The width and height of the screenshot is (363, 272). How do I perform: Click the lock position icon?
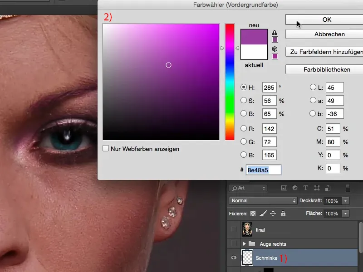[273, 213]
